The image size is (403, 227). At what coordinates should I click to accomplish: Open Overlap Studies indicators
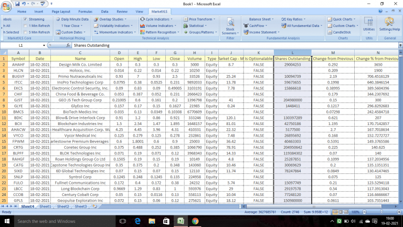coord(110,19)
